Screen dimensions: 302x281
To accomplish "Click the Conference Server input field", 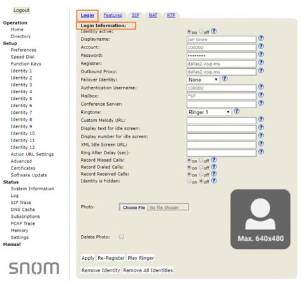I will pos(222,104).
